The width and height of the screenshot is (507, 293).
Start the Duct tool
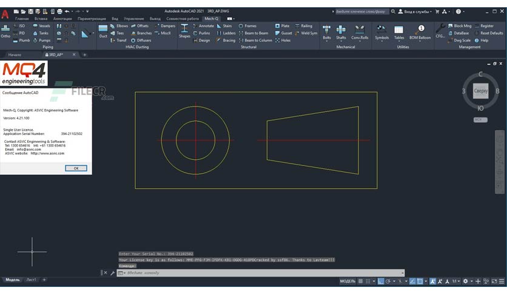tap(103, 31)
